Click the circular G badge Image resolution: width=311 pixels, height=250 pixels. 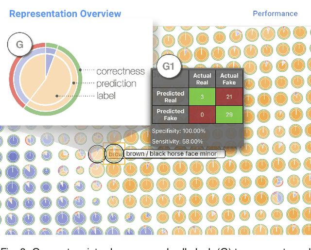[19, 45]
